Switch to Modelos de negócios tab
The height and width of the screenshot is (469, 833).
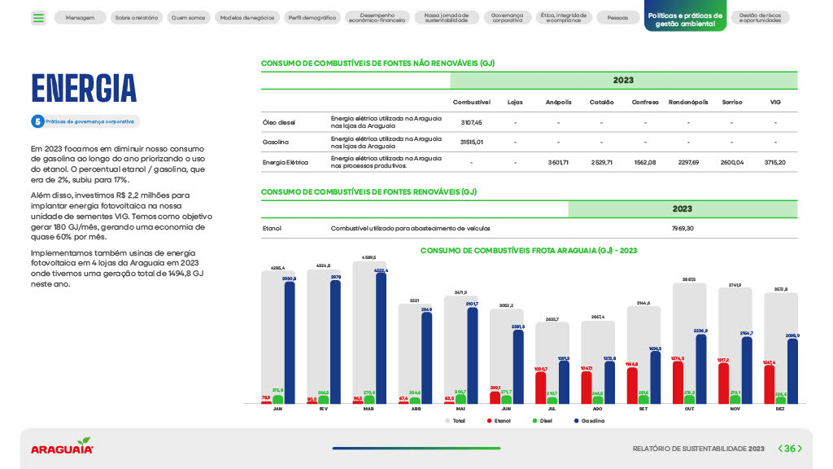pos(247,18)
